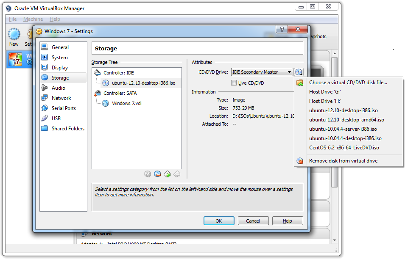This screenshot has width=405, height=259.
Task: Select ubuntu-12.10-desktop-amd64.iso from the menu
Action: [x=346, y=120]
